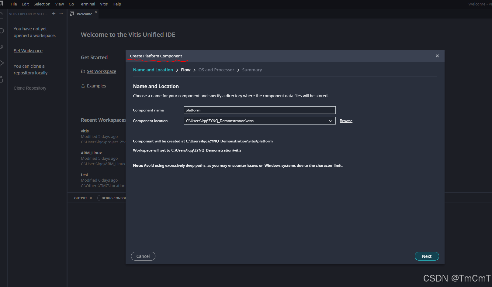Viewport: 492px width, 287px height.
Task: Open the Edit menu
Action: point(25,4)
